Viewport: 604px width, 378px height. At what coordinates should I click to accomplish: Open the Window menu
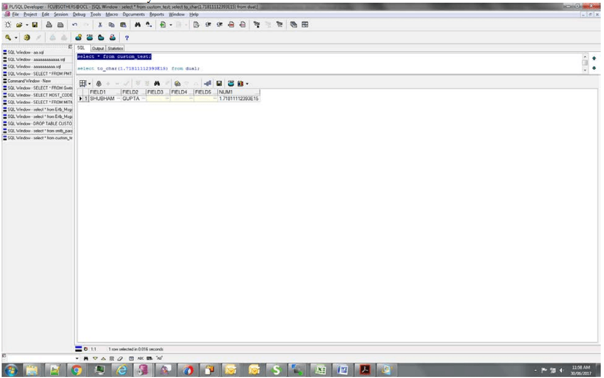[x=177, y=15]
